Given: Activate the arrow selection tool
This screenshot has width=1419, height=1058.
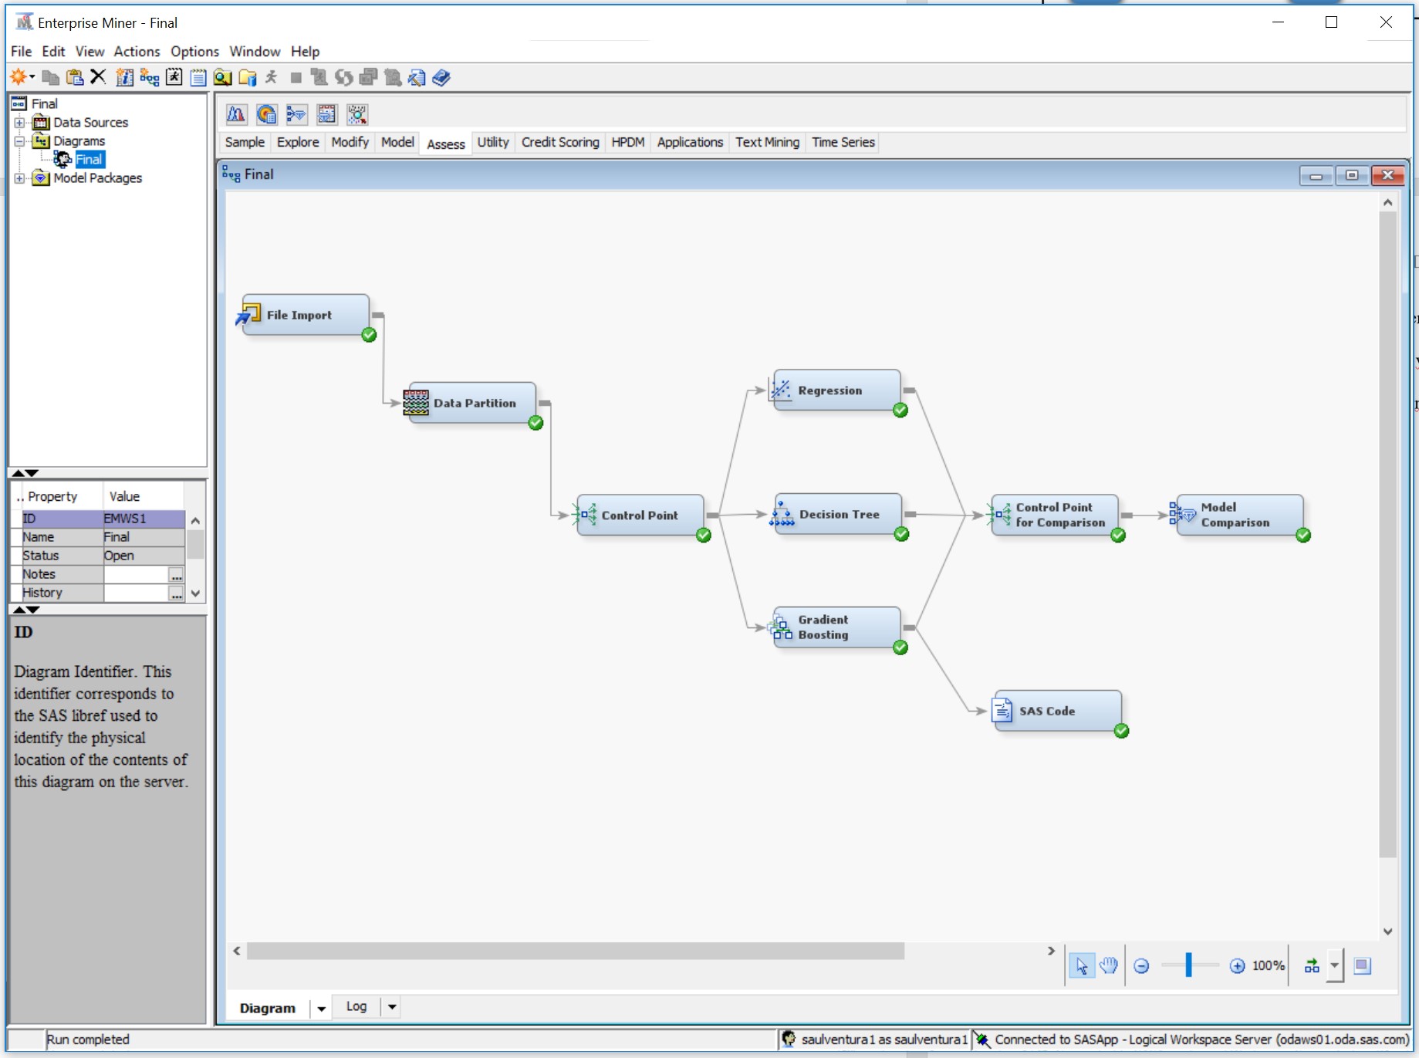Looking at the screenshot, I should (1082, 965).
